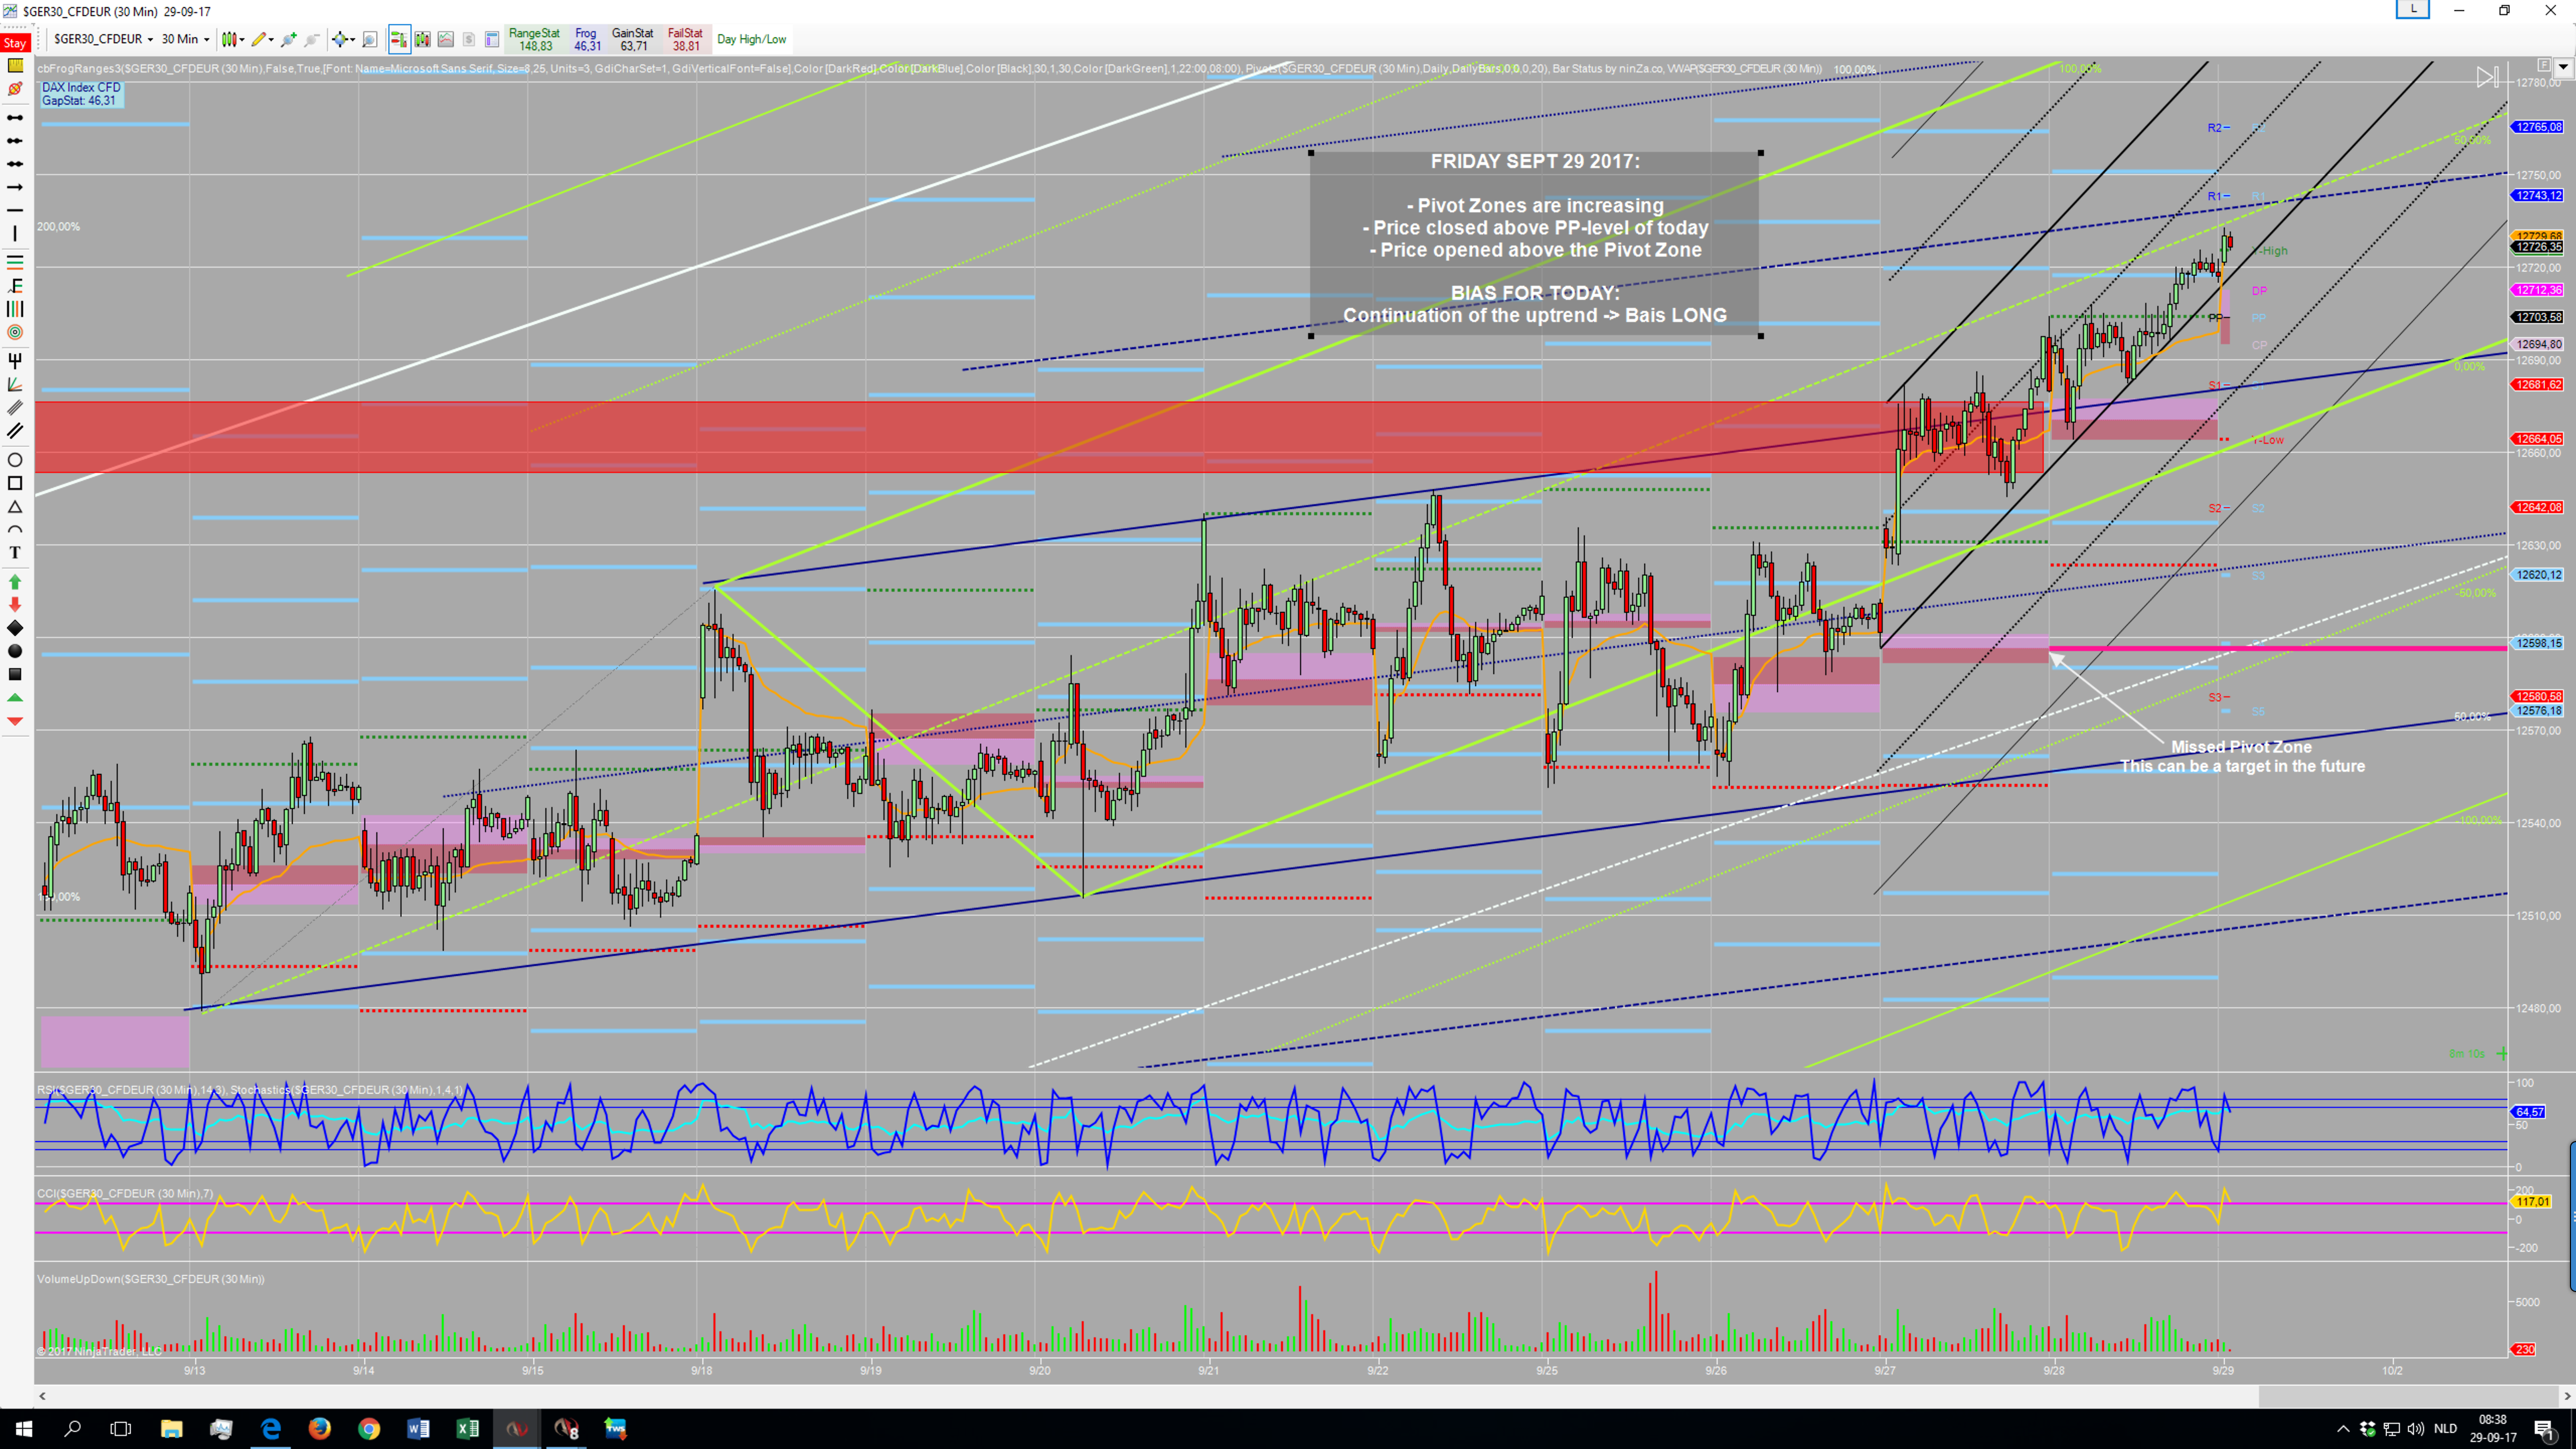Click the horizontal scrollbar right arrow
This screenshot has width=2576, height=1449.
[x=2567, y=1396]
